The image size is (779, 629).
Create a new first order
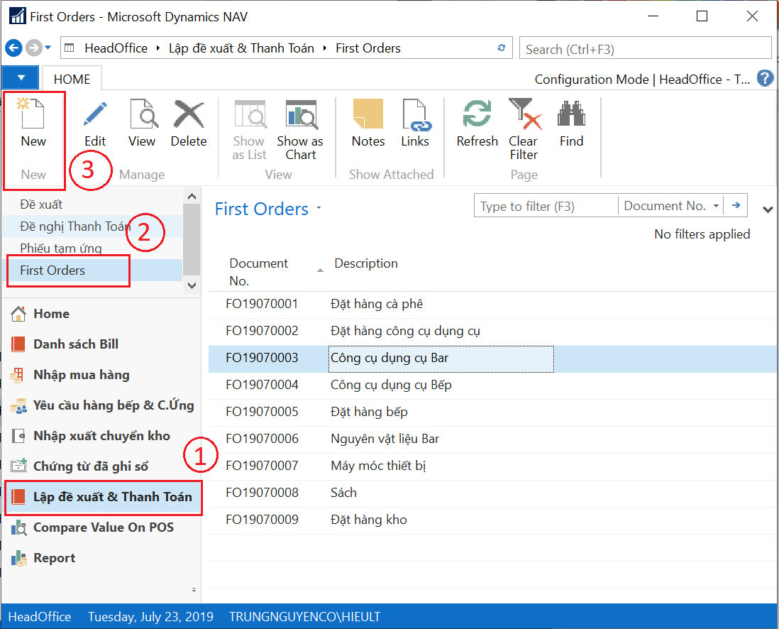pyautogui.click(x=33, y=124)
